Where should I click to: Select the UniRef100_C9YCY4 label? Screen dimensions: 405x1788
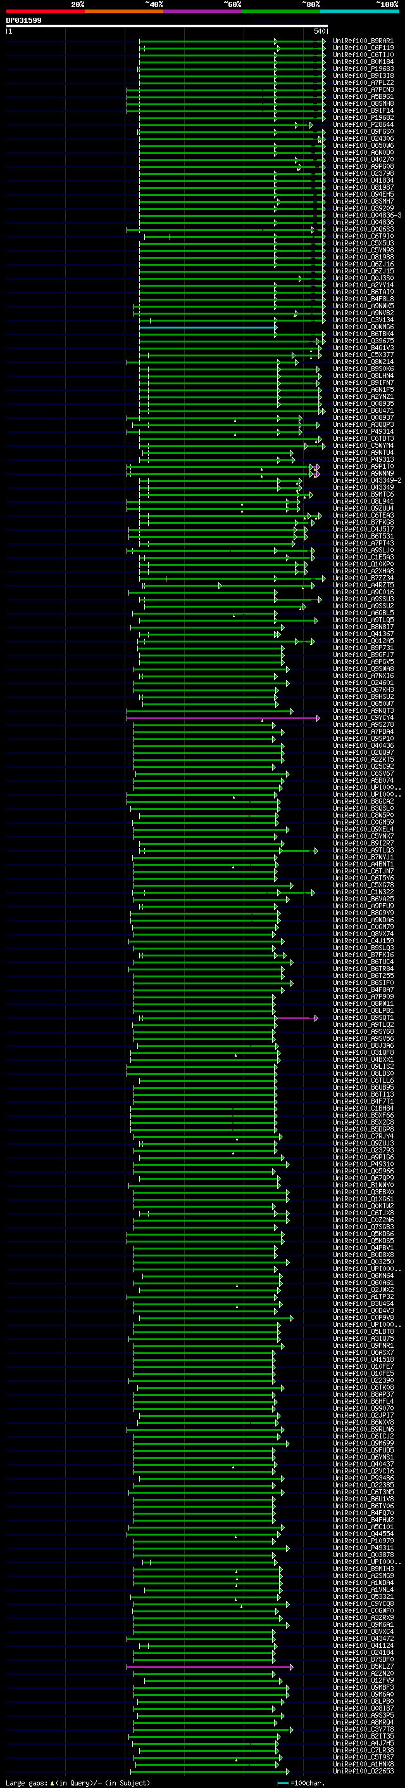(x=363, y=718)
